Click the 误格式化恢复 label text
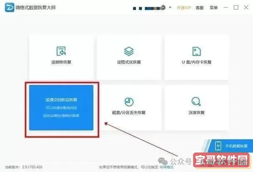253x172 pixels. pos(129,62)
